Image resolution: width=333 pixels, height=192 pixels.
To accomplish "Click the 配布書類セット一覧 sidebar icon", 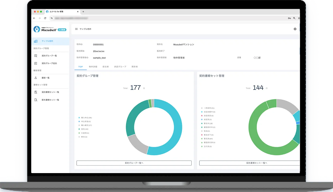I will pyautogui.click(x=36, y=100).
